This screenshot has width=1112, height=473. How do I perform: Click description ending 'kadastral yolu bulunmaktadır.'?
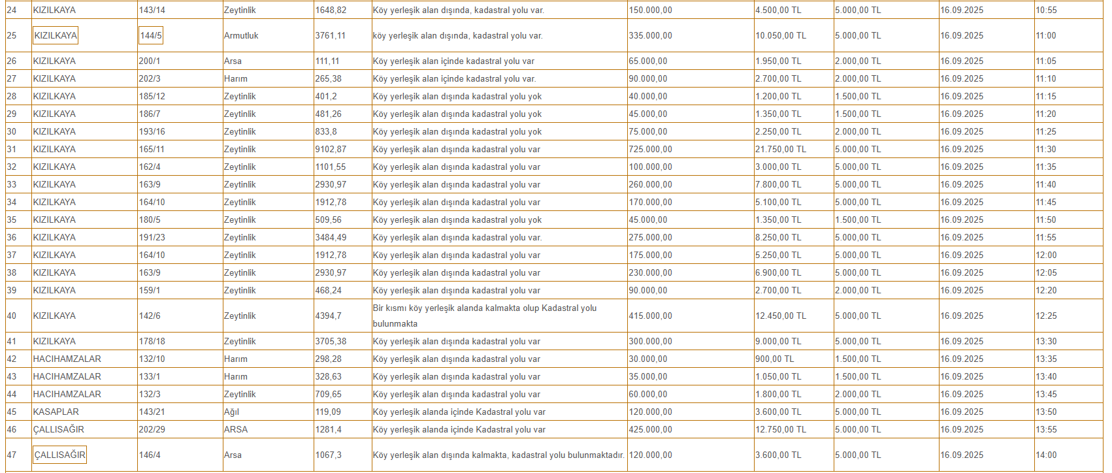point(499,455)
